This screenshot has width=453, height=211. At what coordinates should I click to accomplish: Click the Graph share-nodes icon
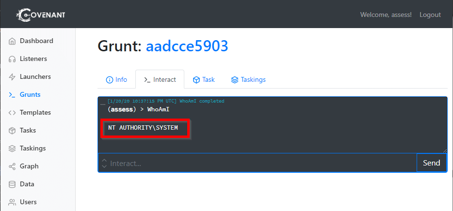click(x=12, y=166)
